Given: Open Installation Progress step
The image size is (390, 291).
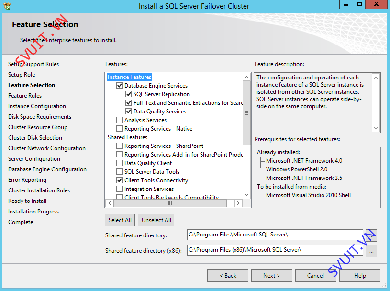Looking at the screenshot, I should (33, 212).
